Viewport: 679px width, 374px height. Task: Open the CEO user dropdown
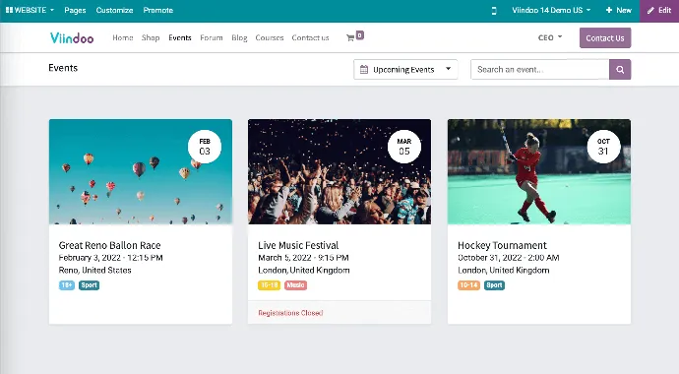550,37
